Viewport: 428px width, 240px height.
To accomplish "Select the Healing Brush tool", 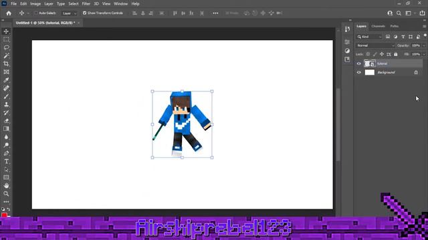I will point(6,88).
